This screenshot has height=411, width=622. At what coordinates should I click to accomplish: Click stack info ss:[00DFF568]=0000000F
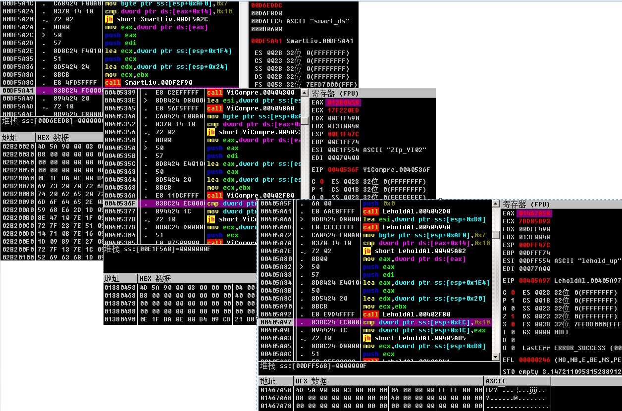(313, 366)
